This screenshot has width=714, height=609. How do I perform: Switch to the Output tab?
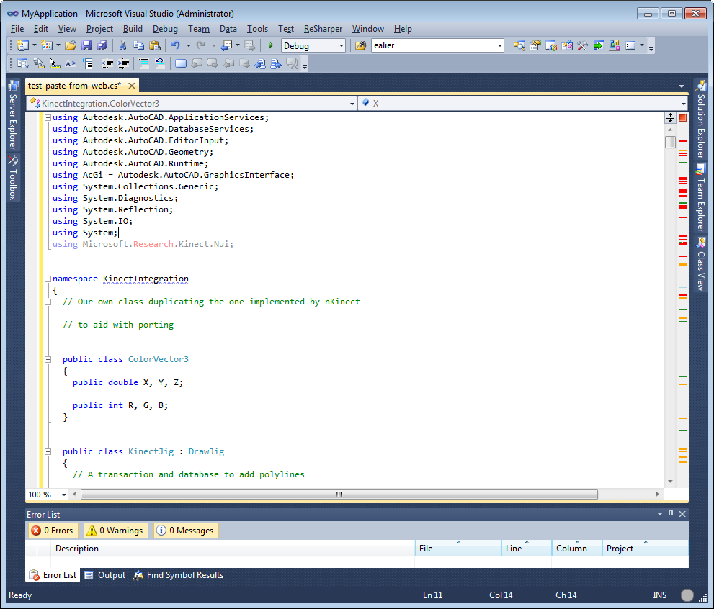pos(105,575)
